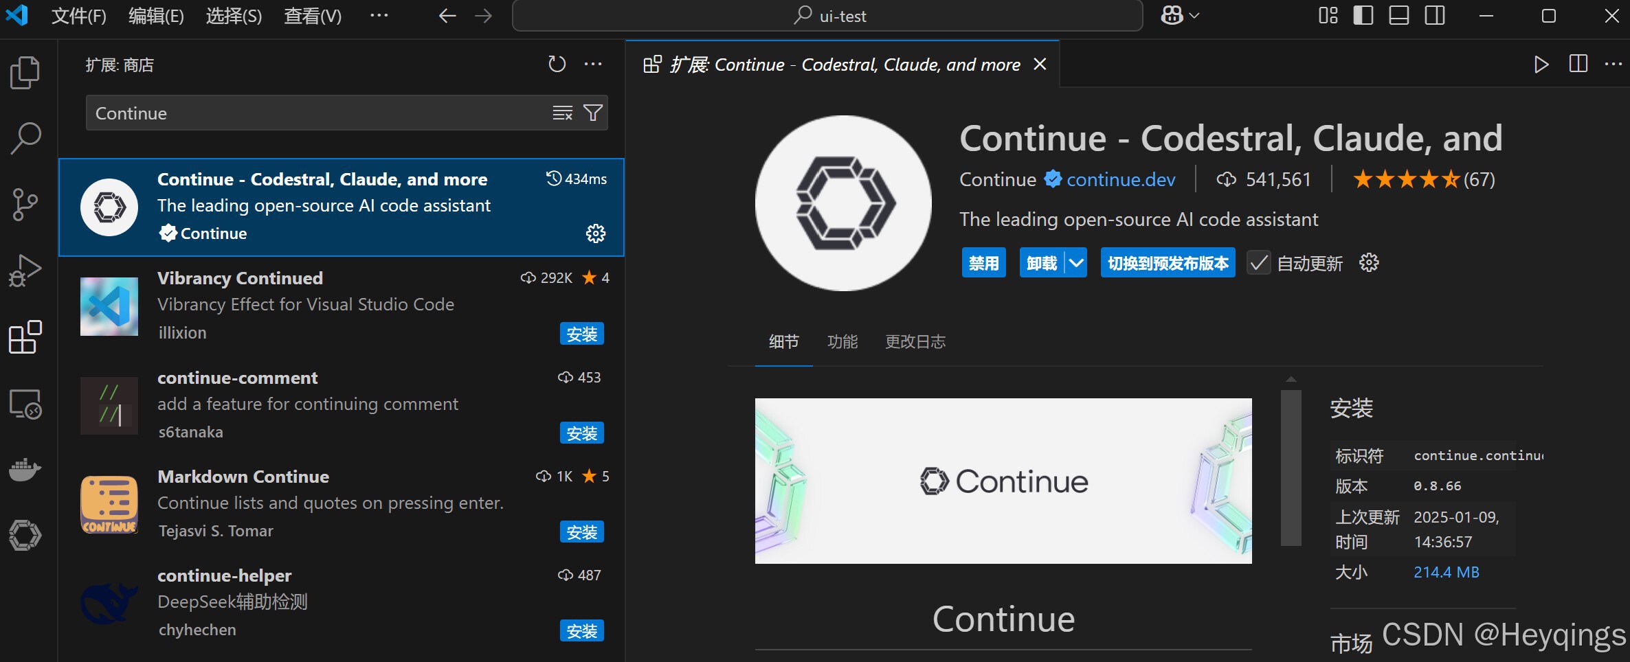This screenshot has height=662, width=1630.
Task: Click the identifier continue.continue text
Action: [1478, 455]
